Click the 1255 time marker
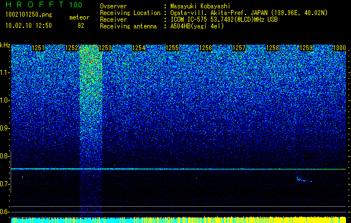Viewport: 351px width, 223px height. coord(172,48)
